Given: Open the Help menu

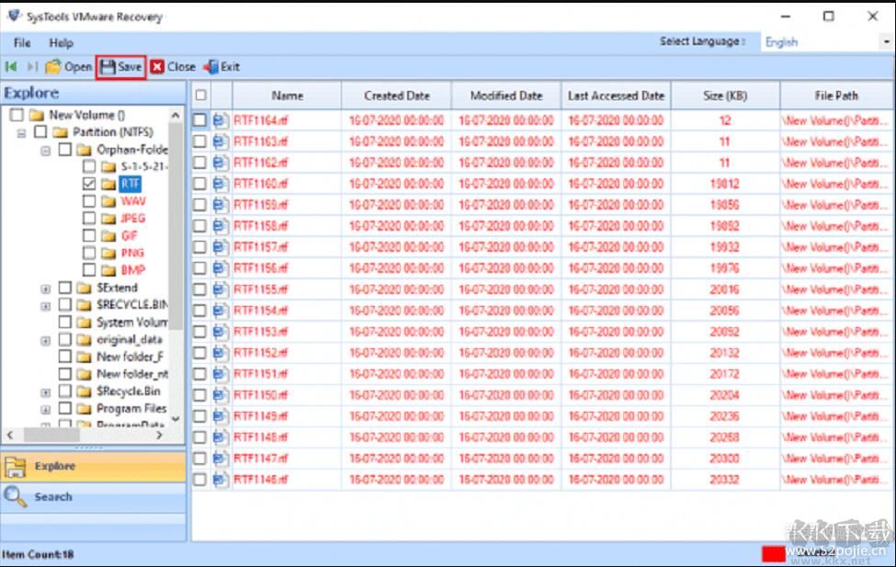Looking at the screenshot, I should point(60,42).
